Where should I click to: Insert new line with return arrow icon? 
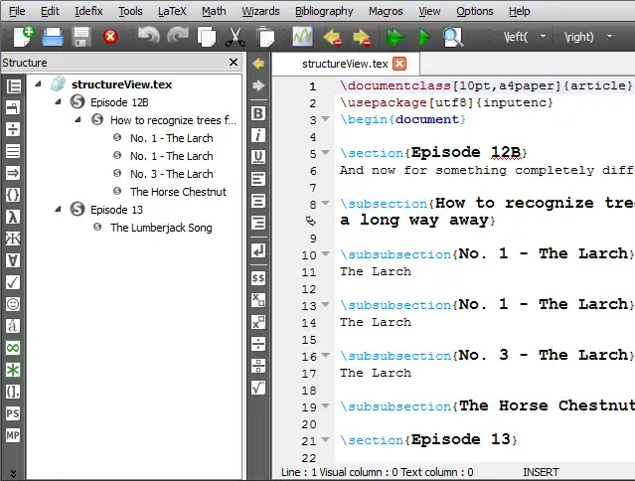pos(258,251)
